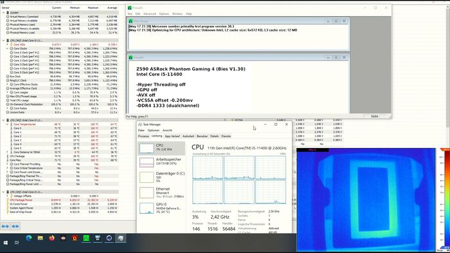Open Task View on the taskbar
450x253 pixels.
pyautogui.click(x=17, y=243)
